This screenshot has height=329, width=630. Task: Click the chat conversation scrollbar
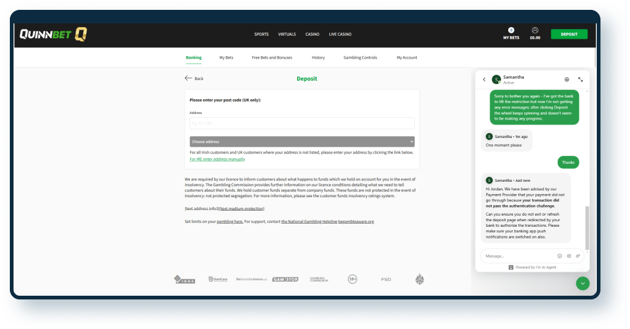(x=587, y=228)
